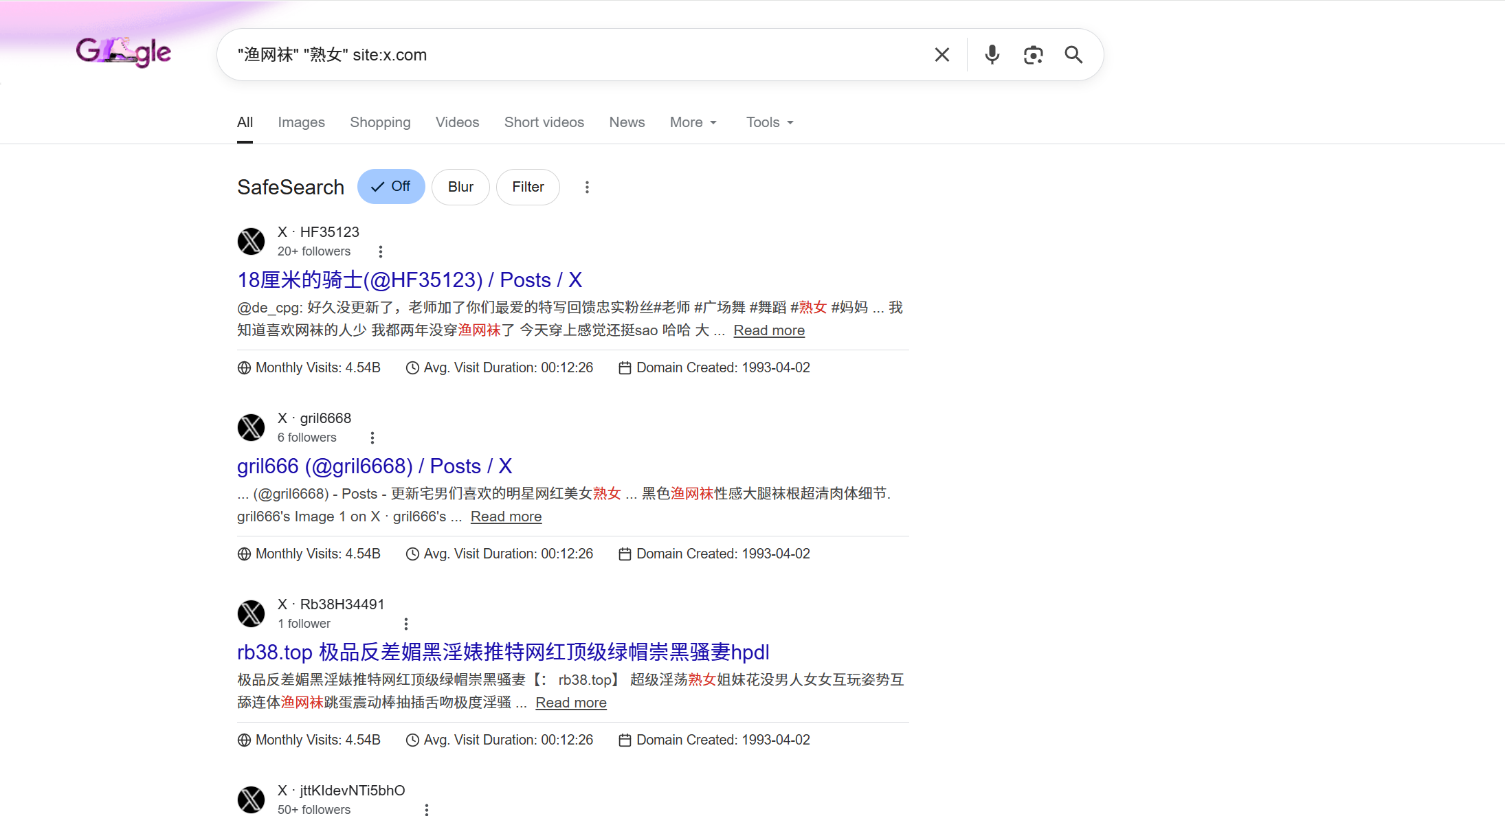Expand the More search categories dropdown
1505x816 pixels.
click(693, 122)
